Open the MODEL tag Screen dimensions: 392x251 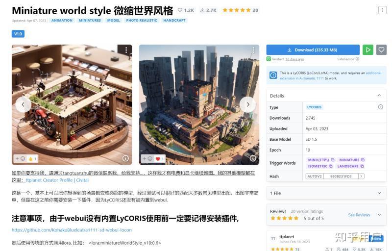(x=114, y=20)
